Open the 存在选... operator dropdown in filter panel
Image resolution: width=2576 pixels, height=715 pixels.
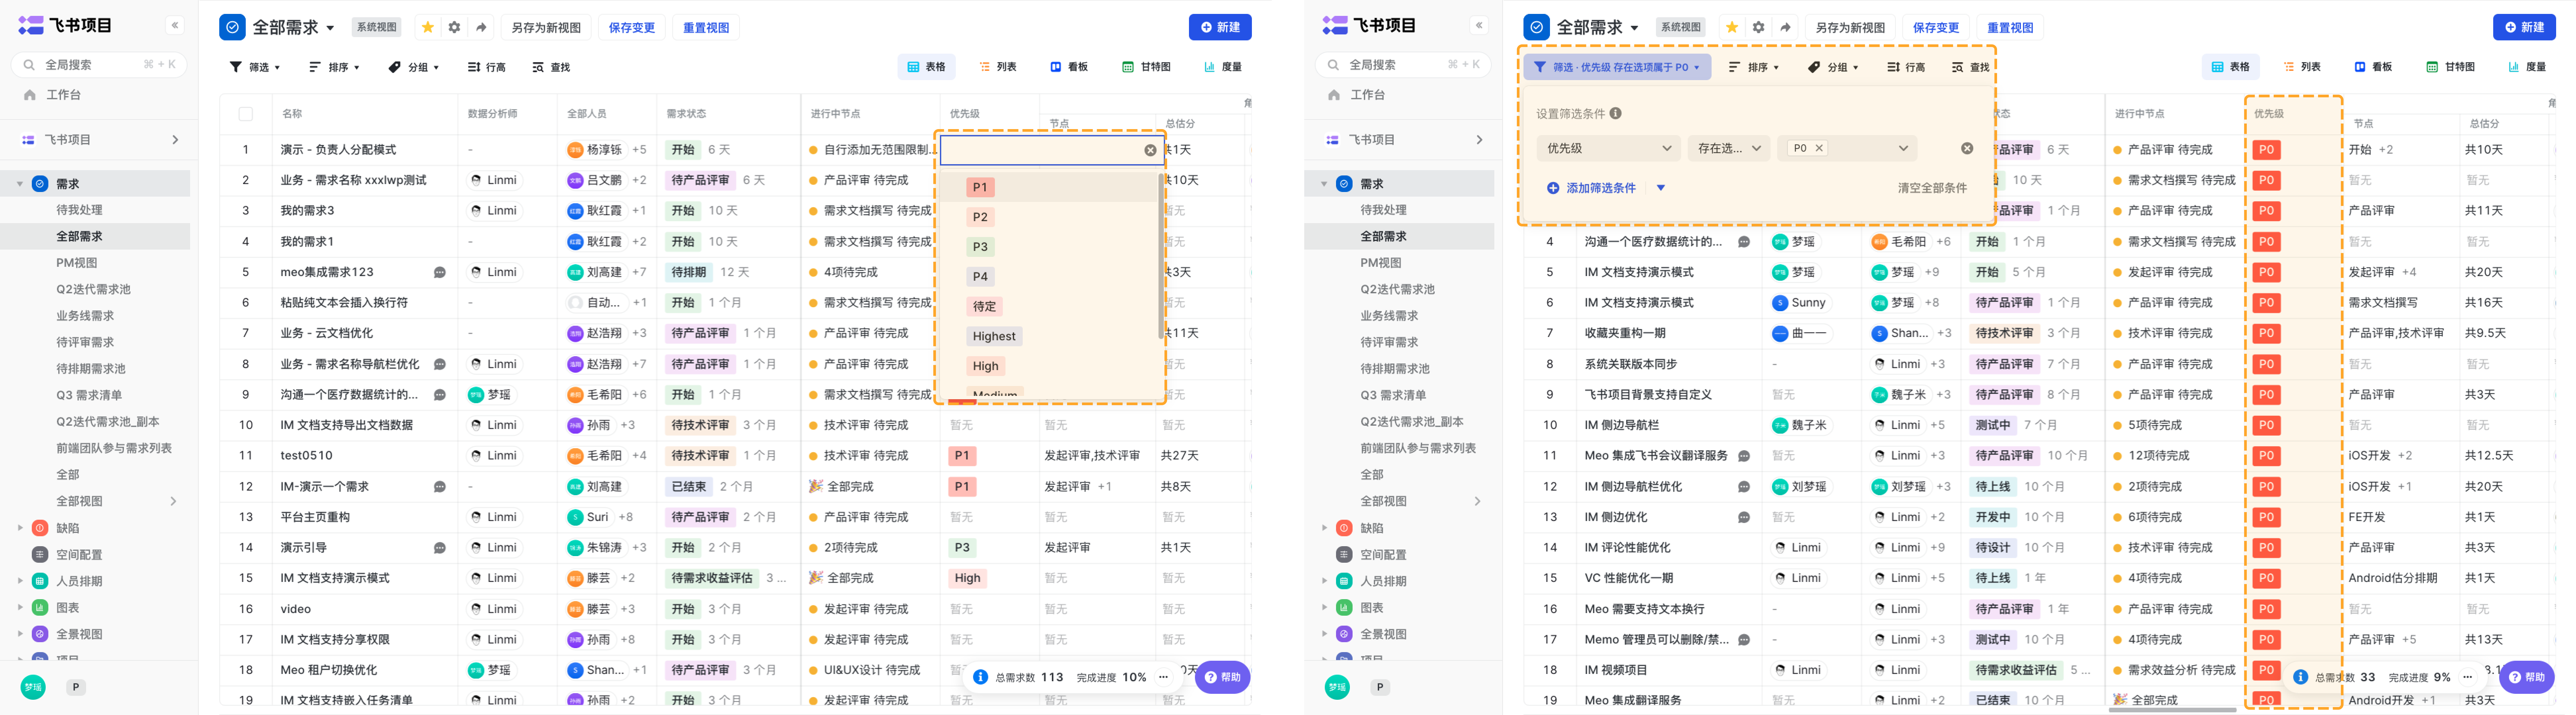click(x=1729, y=148)
